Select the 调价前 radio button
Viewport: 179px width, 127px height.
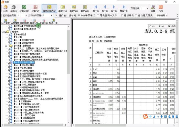[57, 16]
